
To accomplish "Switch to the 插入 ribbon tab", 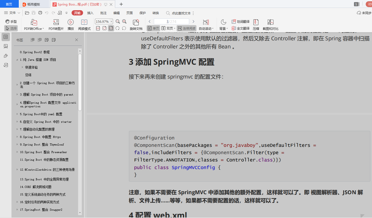I will (x=90, y=13).
